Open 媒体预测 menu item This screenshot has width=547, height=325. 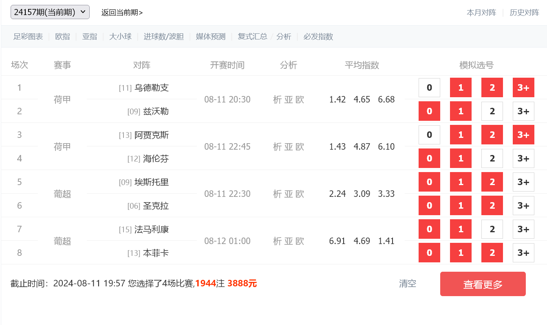211,37
